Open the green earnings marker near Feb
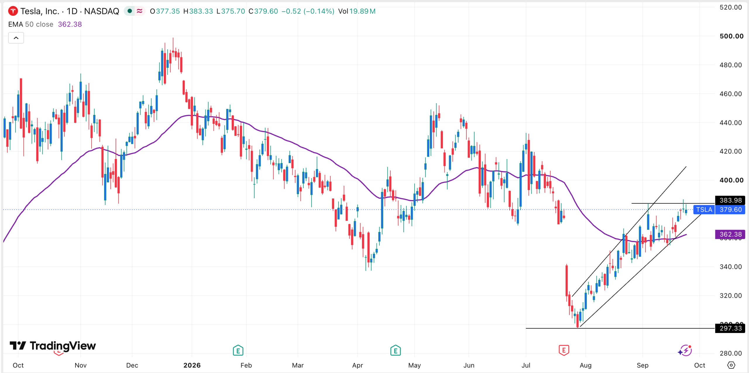This screenshot has height=373, width=749. (x=238, y=350)
